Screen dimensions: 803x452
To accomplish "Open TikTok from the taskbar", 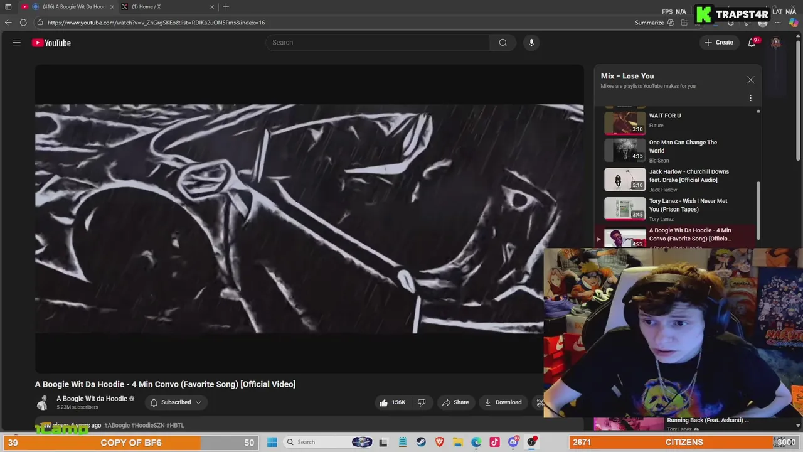I will tap(495, 442).
